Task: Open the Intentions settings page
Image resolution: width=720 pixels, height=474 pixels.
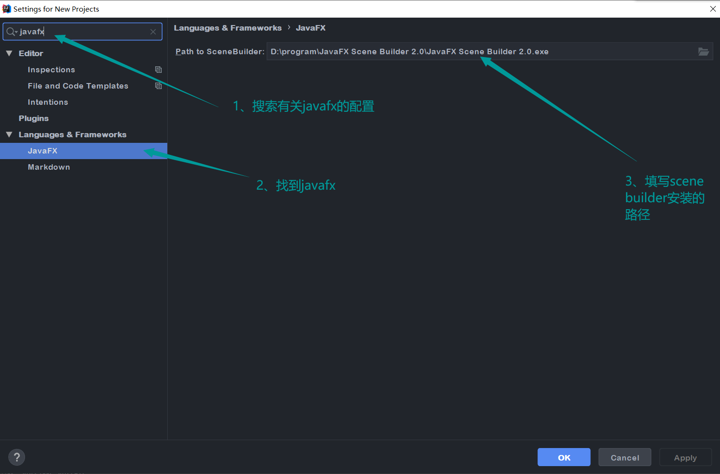Action: [x=48, y=102]
